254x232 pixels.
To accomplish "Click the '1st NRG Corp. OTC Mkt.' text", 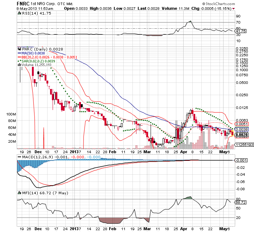I will (x=52, y=4).
